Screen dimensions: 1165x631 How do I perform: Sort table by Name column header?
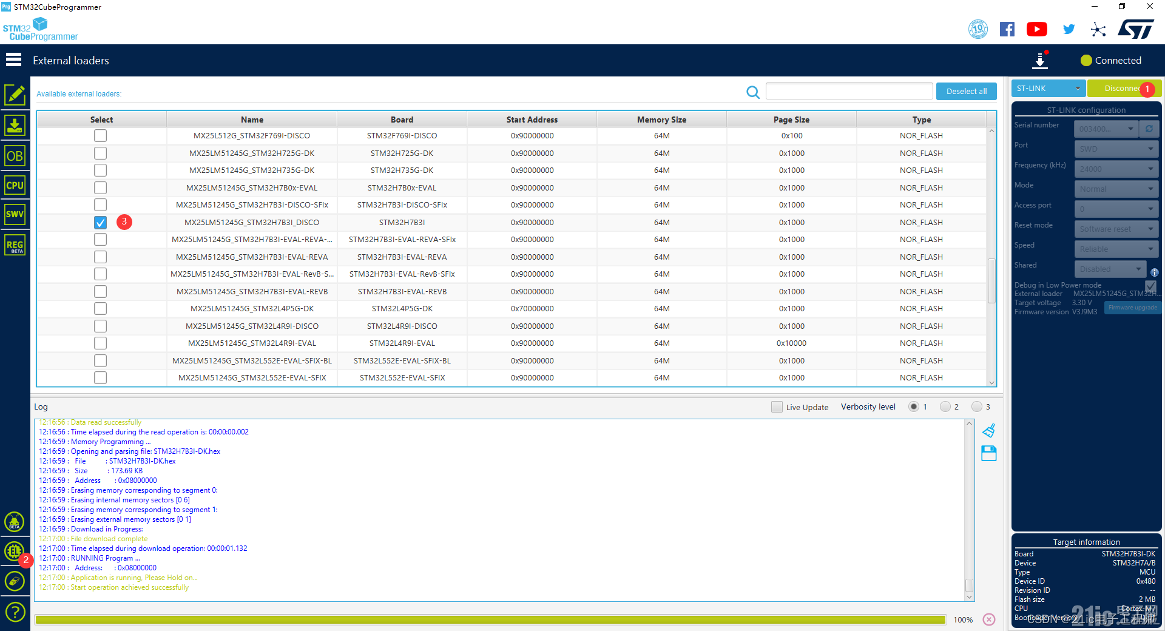252,120
